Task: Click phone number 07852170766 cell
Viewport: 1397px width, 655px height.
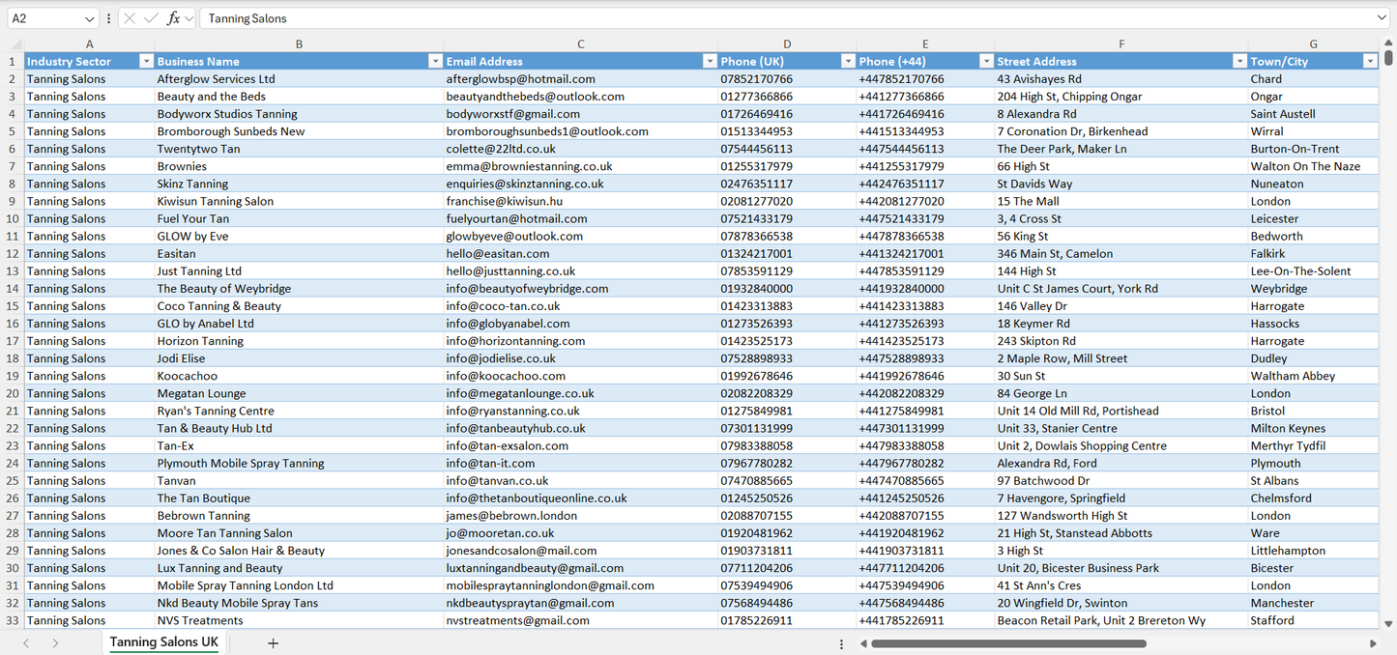Action: click(787, 79)
